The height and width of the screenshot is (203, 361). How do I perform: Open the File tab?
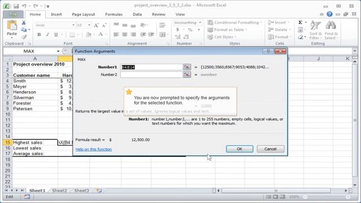click(13, 14)
